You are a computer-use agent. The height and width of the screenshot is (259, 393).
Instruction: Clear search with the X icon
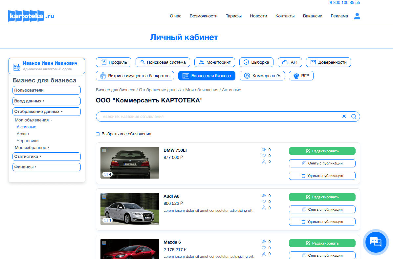tap(344, 116)
